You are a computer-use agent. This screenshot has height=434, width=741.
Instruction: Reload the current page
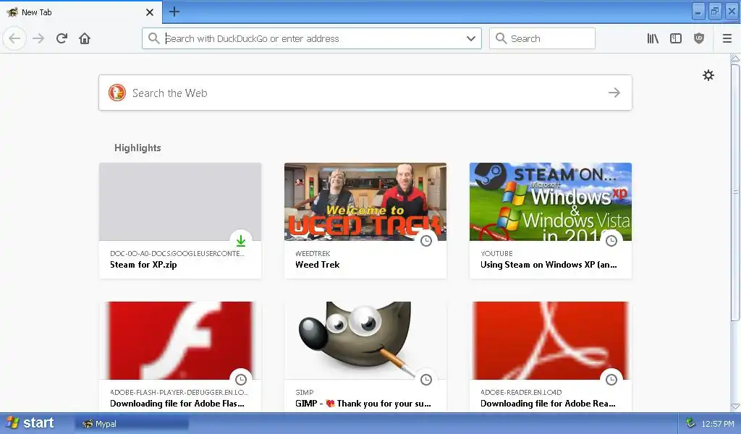pos(62,38)
